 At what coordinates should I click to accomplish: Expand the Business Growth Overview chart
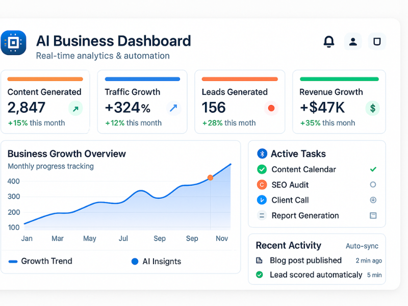(67, 154)
